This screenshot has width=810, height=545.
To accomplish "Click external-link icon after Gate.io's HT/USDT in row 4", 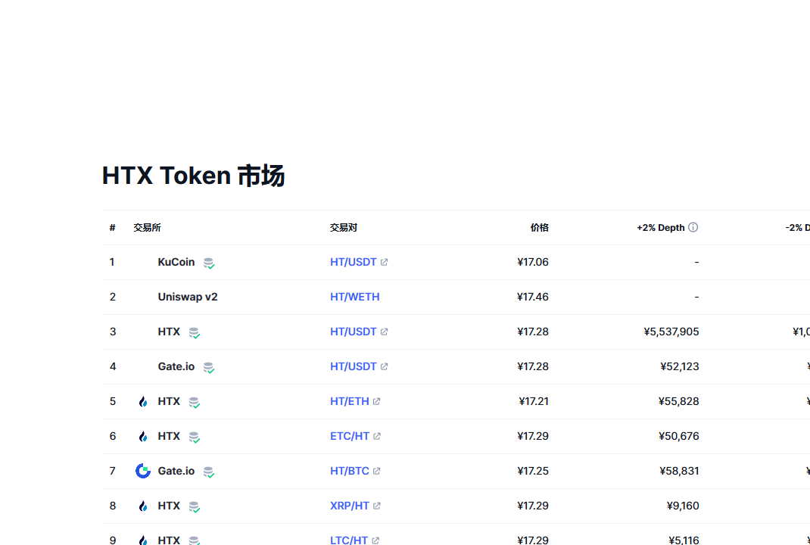I will tap(385, 366).
